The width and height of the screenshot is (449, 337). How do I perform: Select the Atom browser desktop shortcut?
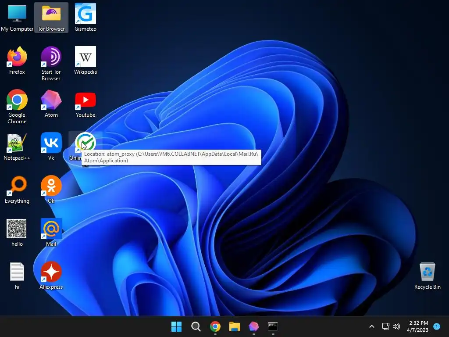click(51, 104)
